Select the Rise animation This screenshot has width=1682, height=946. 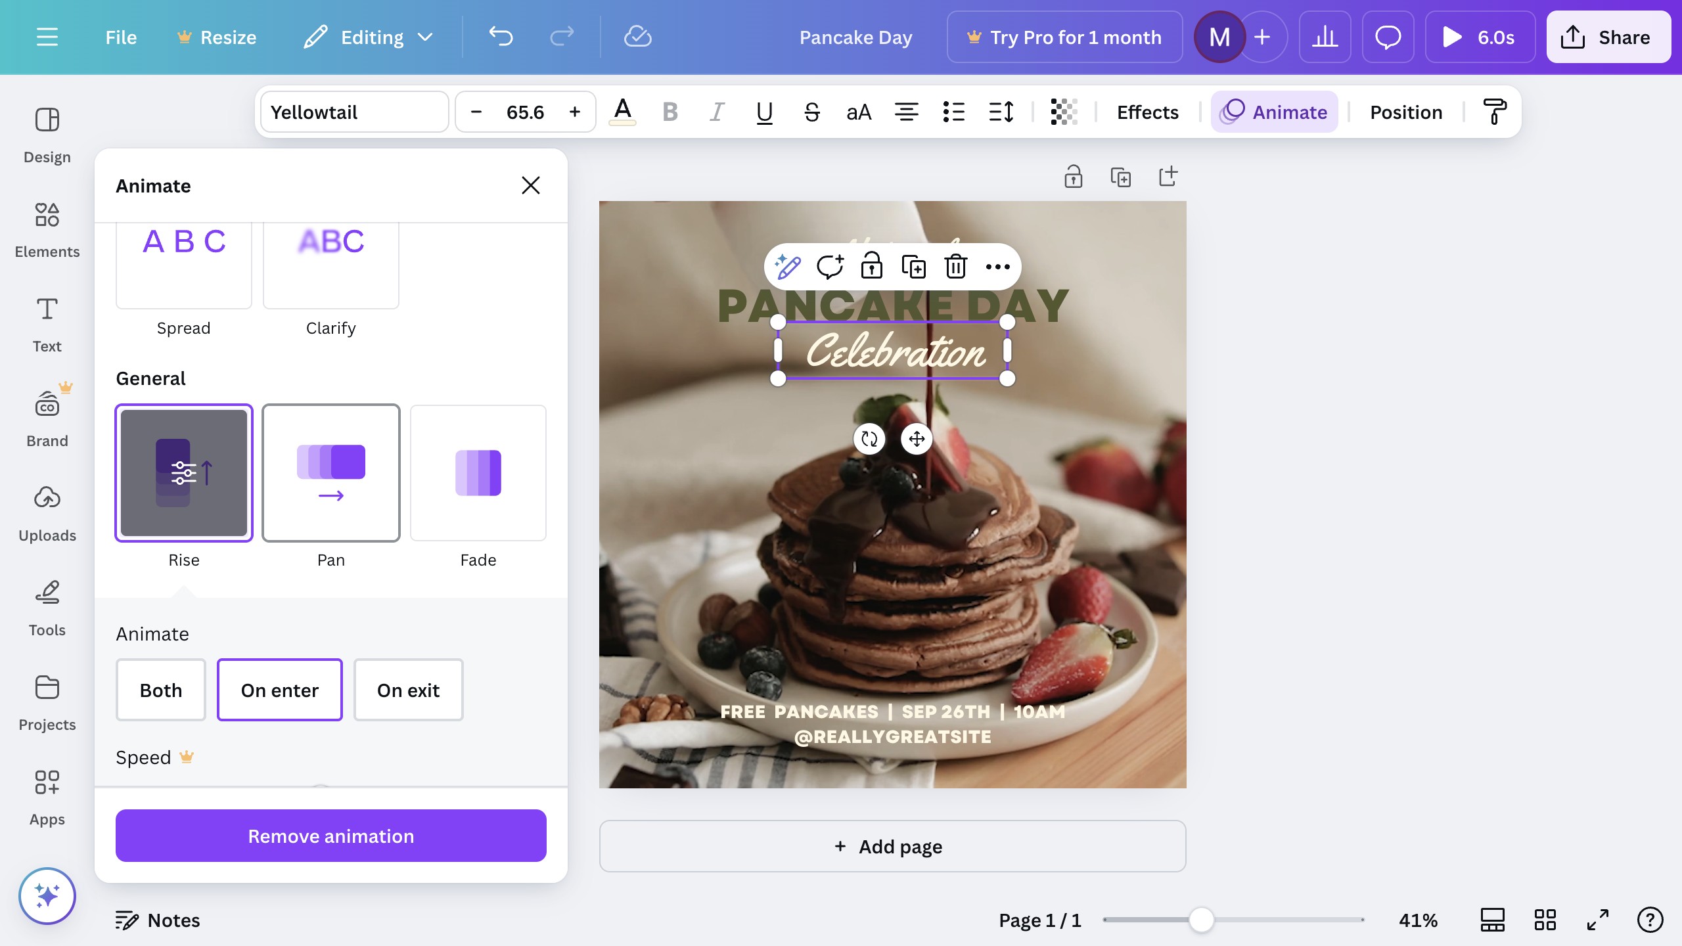(184, 473)
